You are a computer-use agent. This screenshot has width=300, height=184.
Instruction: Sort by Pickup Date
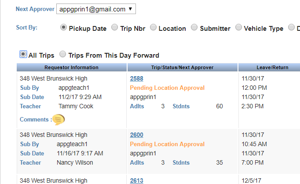click(x=63, y=27)
